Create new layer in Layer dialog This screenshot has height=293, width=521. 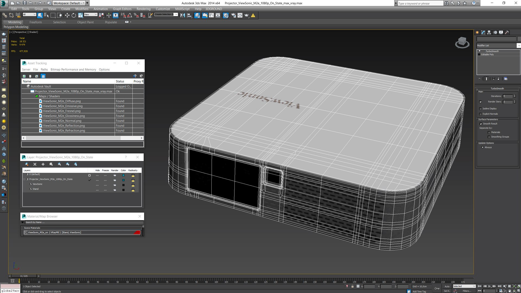pos(27,164)
